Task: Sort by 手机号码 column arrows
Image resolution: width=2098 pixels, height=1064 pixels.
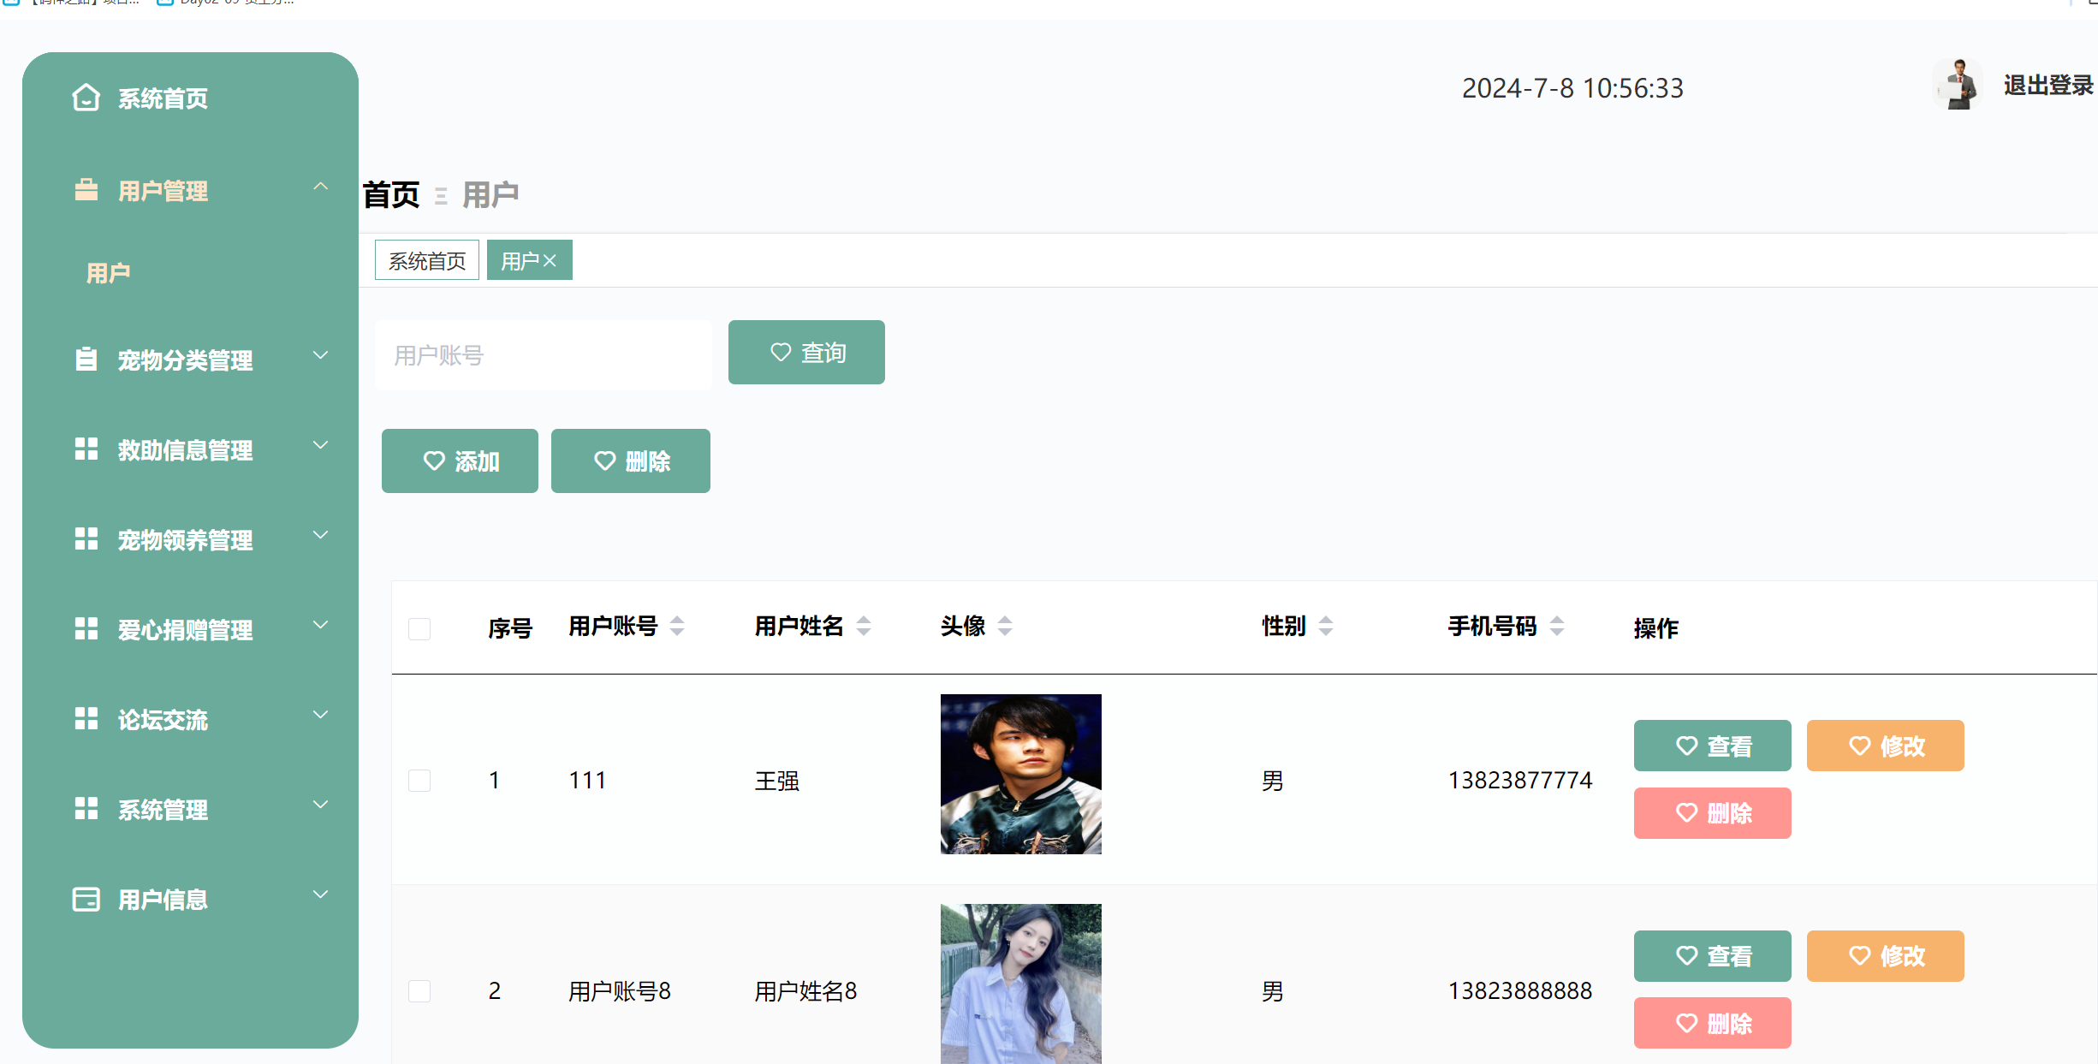Action: pos(1557,626)
